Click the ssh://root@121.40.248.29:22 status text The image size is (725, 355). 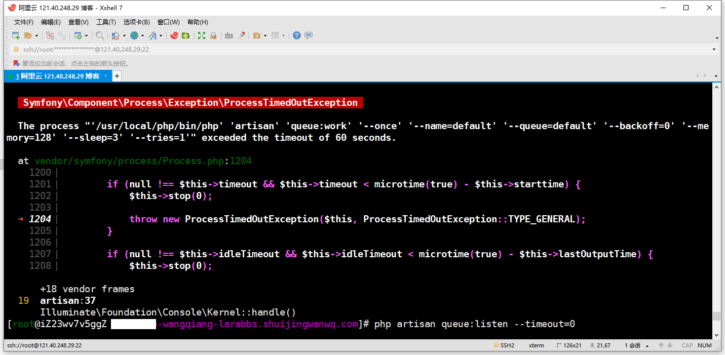44,345
